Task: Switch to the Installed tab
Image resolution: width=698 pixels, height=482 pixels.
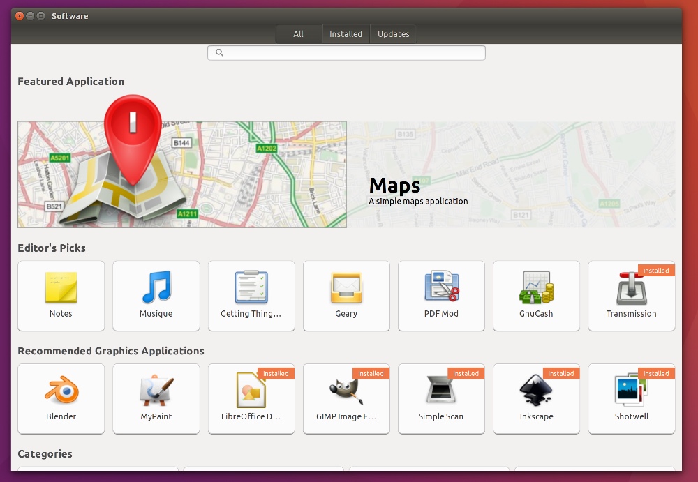Action: tap(346, 33)
